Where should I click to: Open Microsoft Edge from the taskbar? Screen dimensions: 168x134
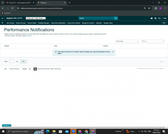(48, 131)
